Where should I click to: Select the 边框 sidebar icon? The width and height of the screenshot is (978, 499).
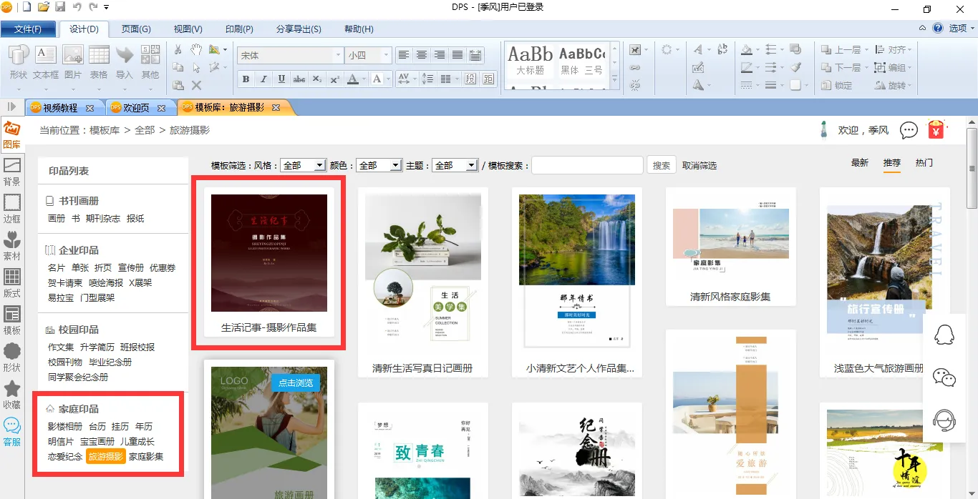pos(12,208)
